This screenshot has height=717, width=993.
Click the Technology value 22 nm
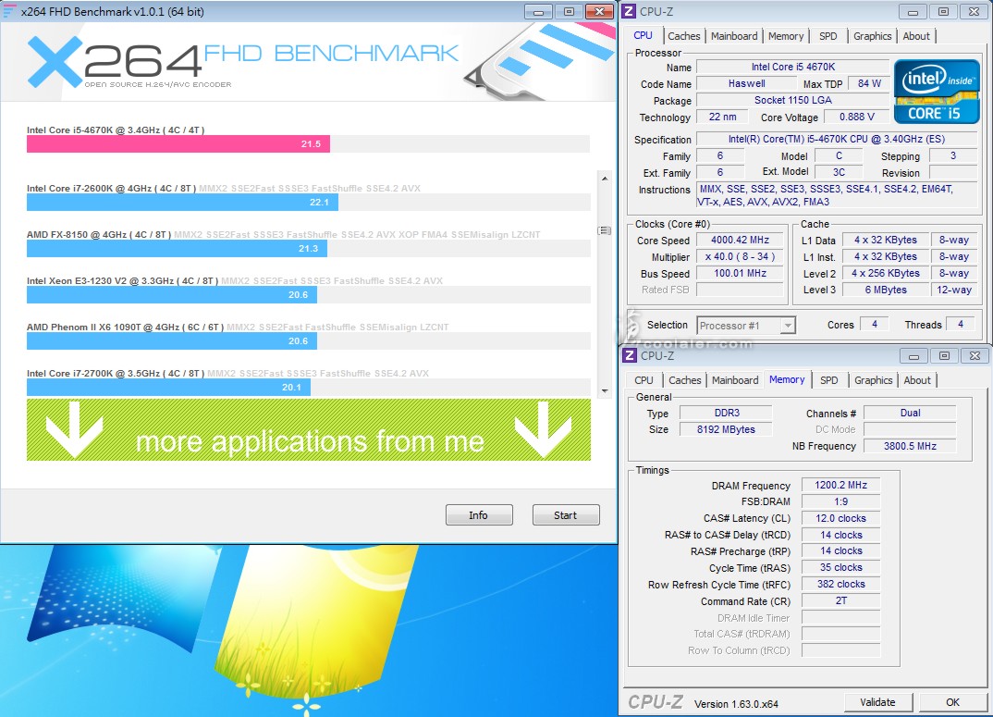tap(723, 117)
